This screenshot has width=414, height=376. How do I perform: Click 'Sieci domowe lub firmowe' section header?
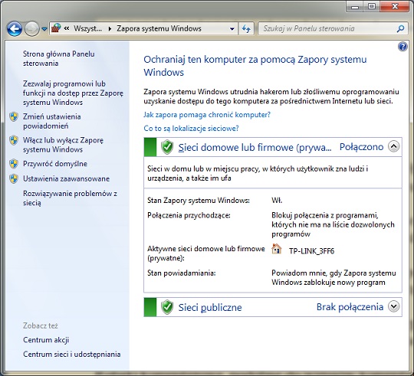255,147
